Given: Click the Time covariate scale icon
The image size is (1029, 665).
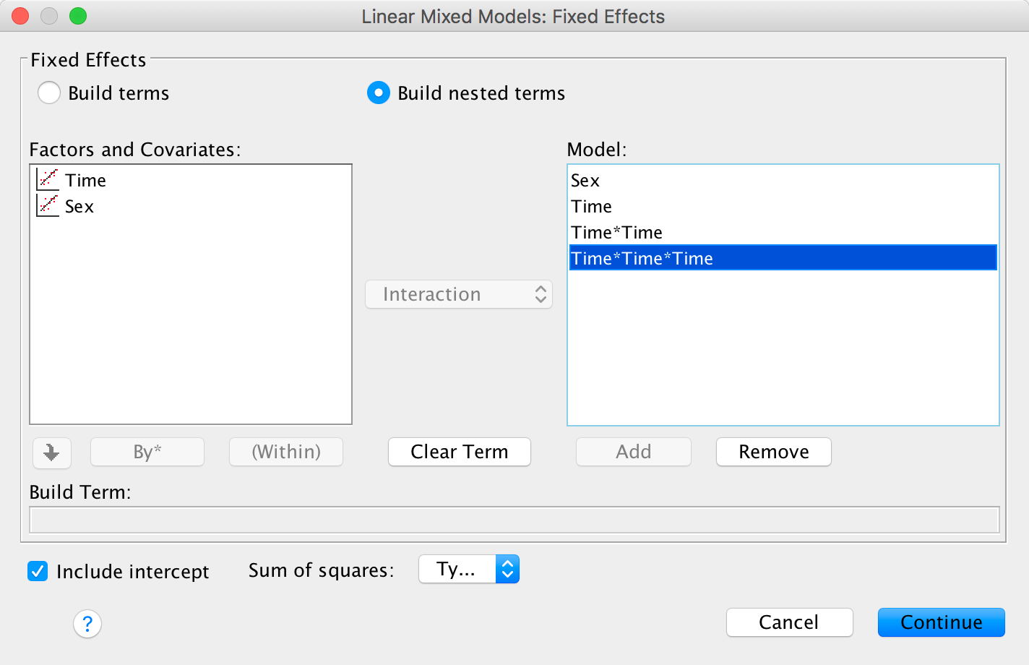Looking at the screenshot, I should tap(48, 179).
